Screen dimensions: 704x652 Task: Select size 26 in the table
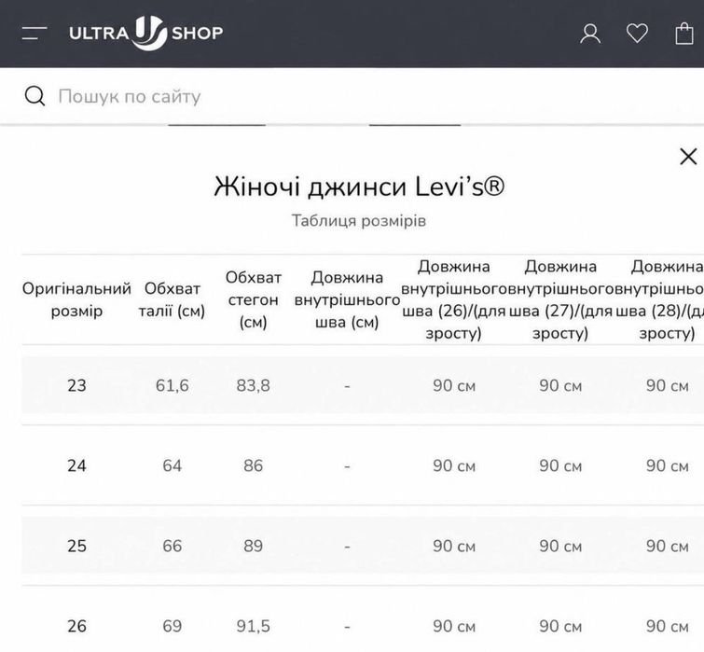[76, 626]
